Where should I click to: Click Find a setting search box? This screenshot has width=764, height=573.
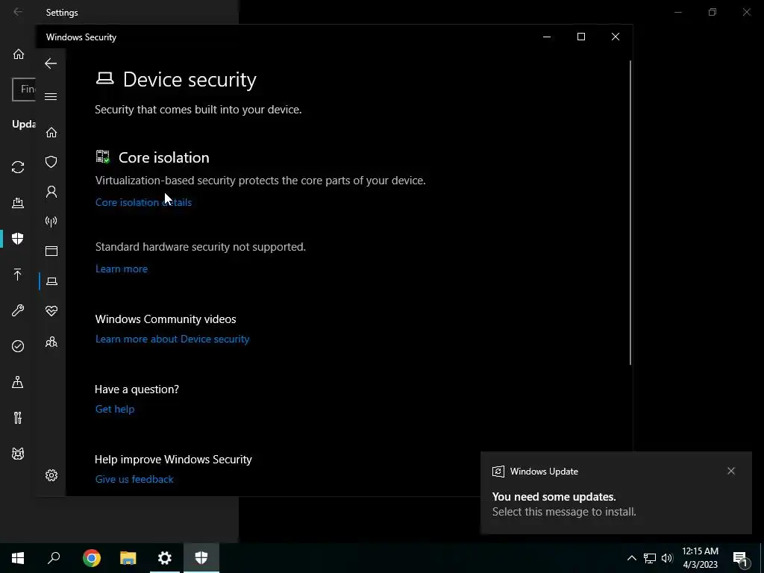(x=24, y=90)
